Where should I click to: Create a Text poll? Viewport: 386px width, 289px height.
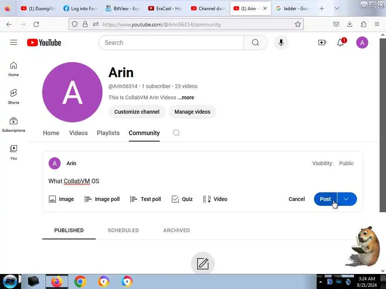146,199
